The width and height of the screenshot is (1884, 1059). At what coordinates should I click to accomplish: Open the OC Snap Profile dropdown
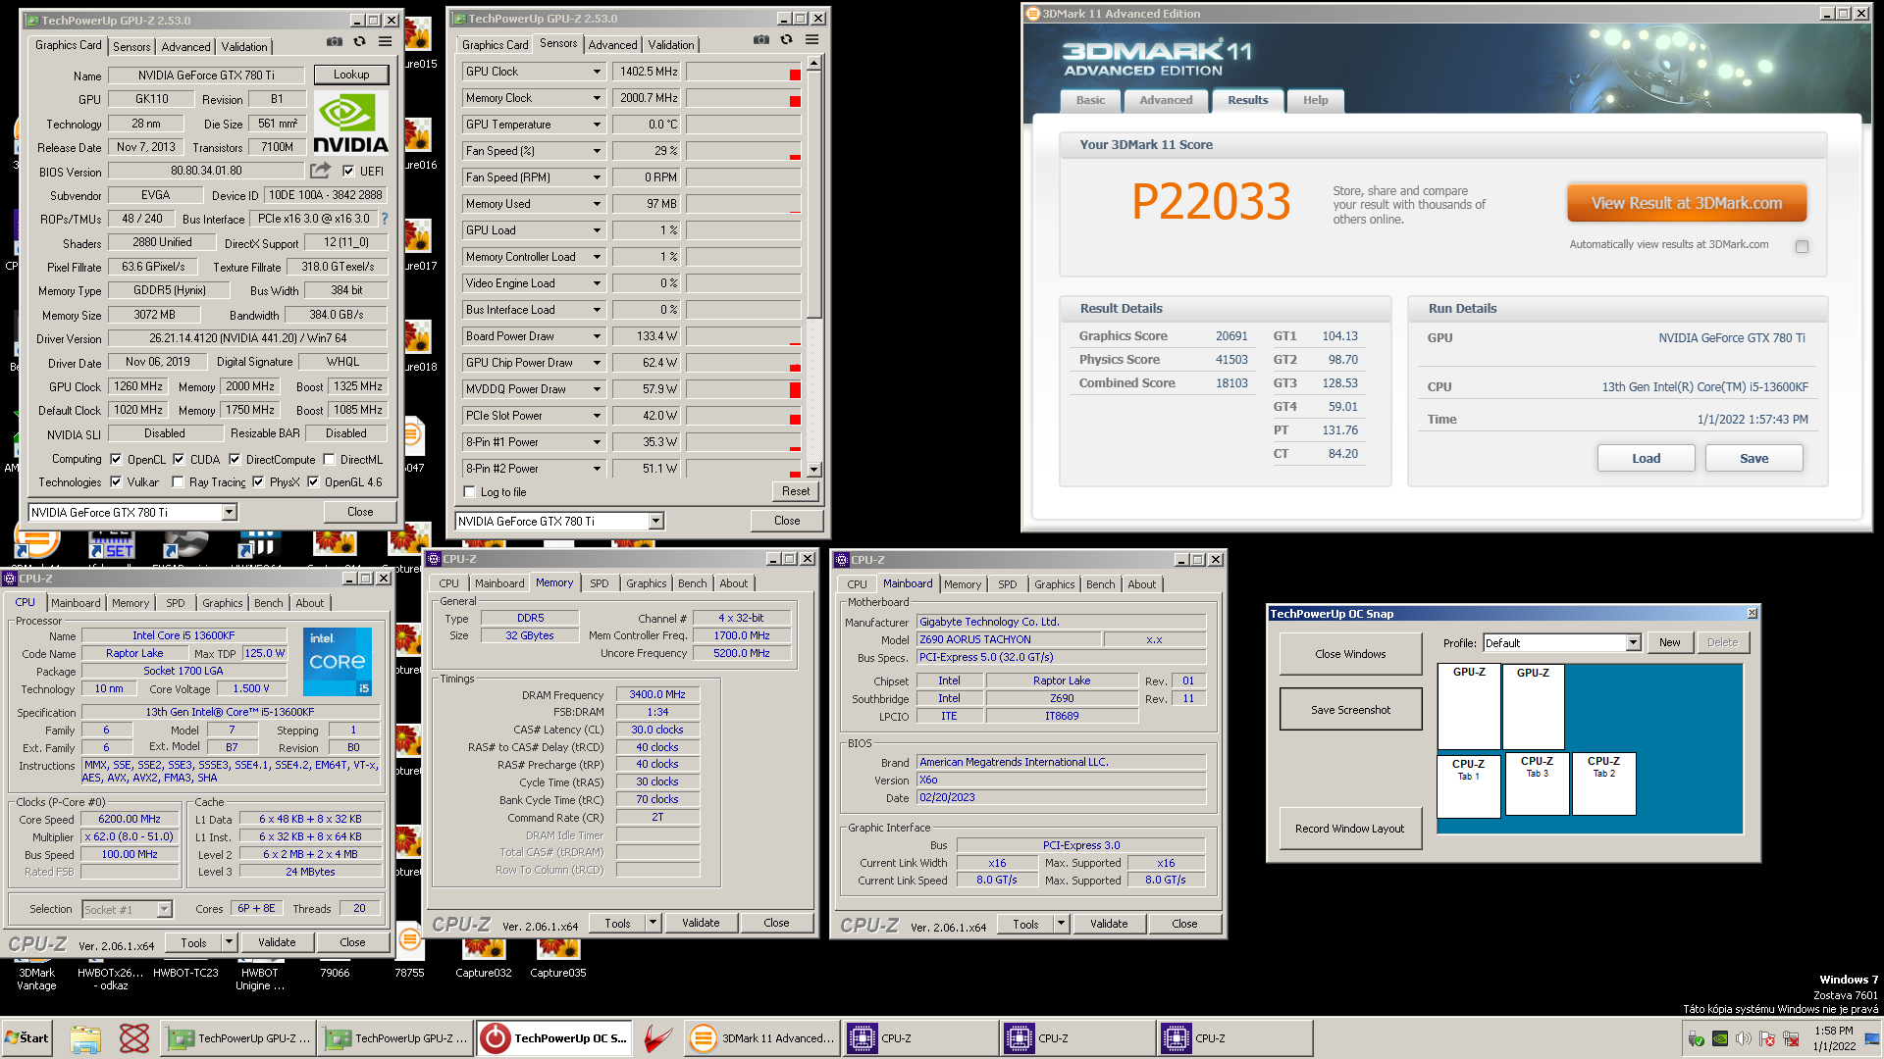(1633, 643)
